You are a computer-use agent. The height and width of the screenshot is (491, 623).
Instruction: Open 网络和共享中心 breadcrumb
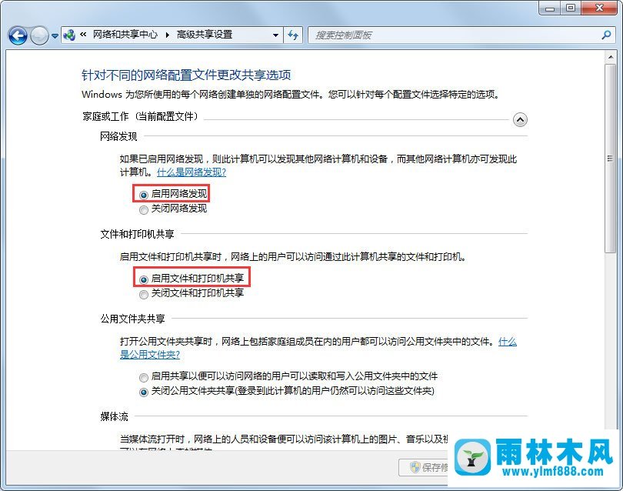[125, 35]
